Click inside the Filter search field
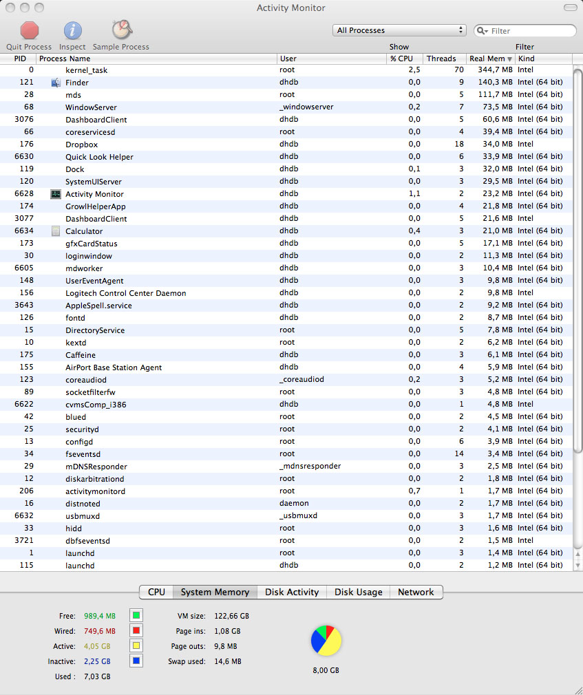Image resolution: width=583 pixels, height=695 pixels. (525, 30)
